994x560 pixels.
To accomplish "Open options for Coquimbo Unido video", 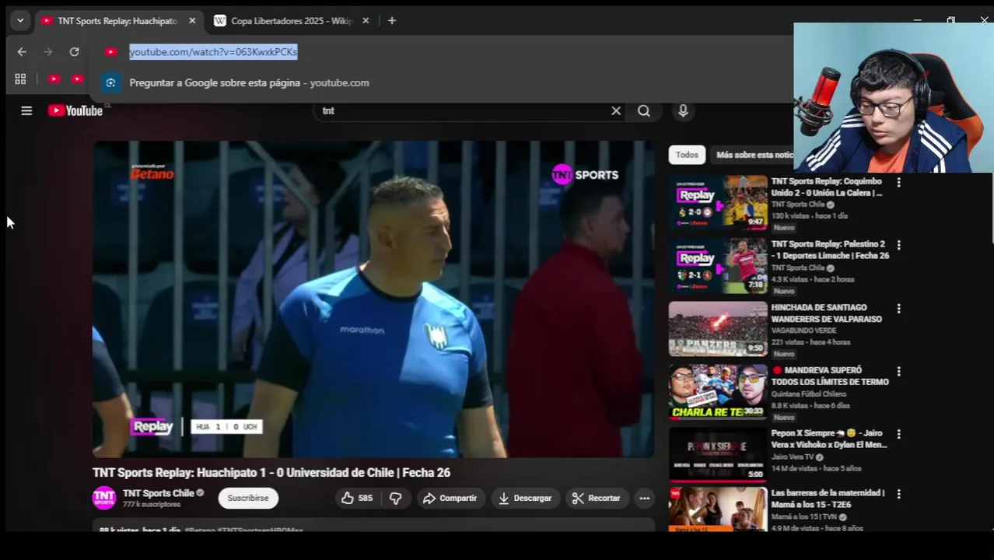I will pos(899,182).
